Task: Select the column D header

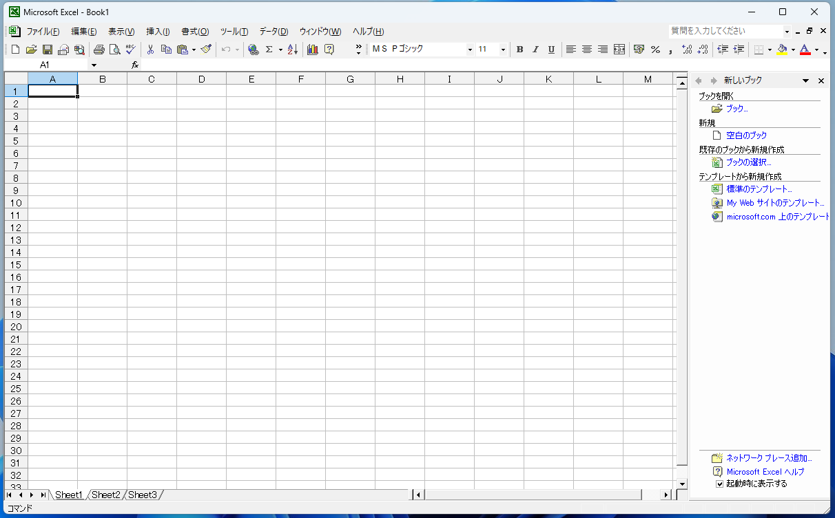Action: coord(201,79)
